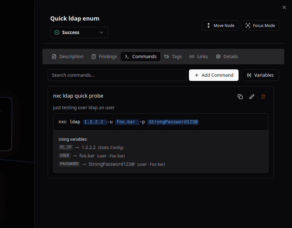Click the PASSWORD variable badge
Screen dimensions: 292x228
tap(69, 164)
